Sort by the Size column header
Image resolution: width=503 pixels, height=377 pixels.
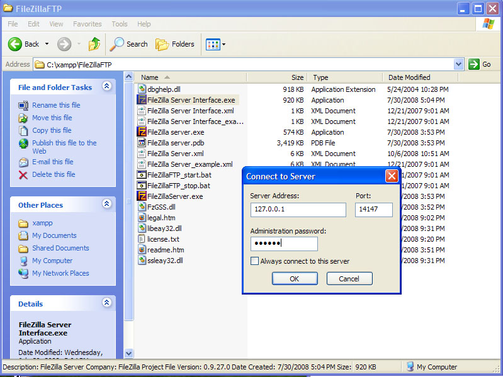pos(277,77)
